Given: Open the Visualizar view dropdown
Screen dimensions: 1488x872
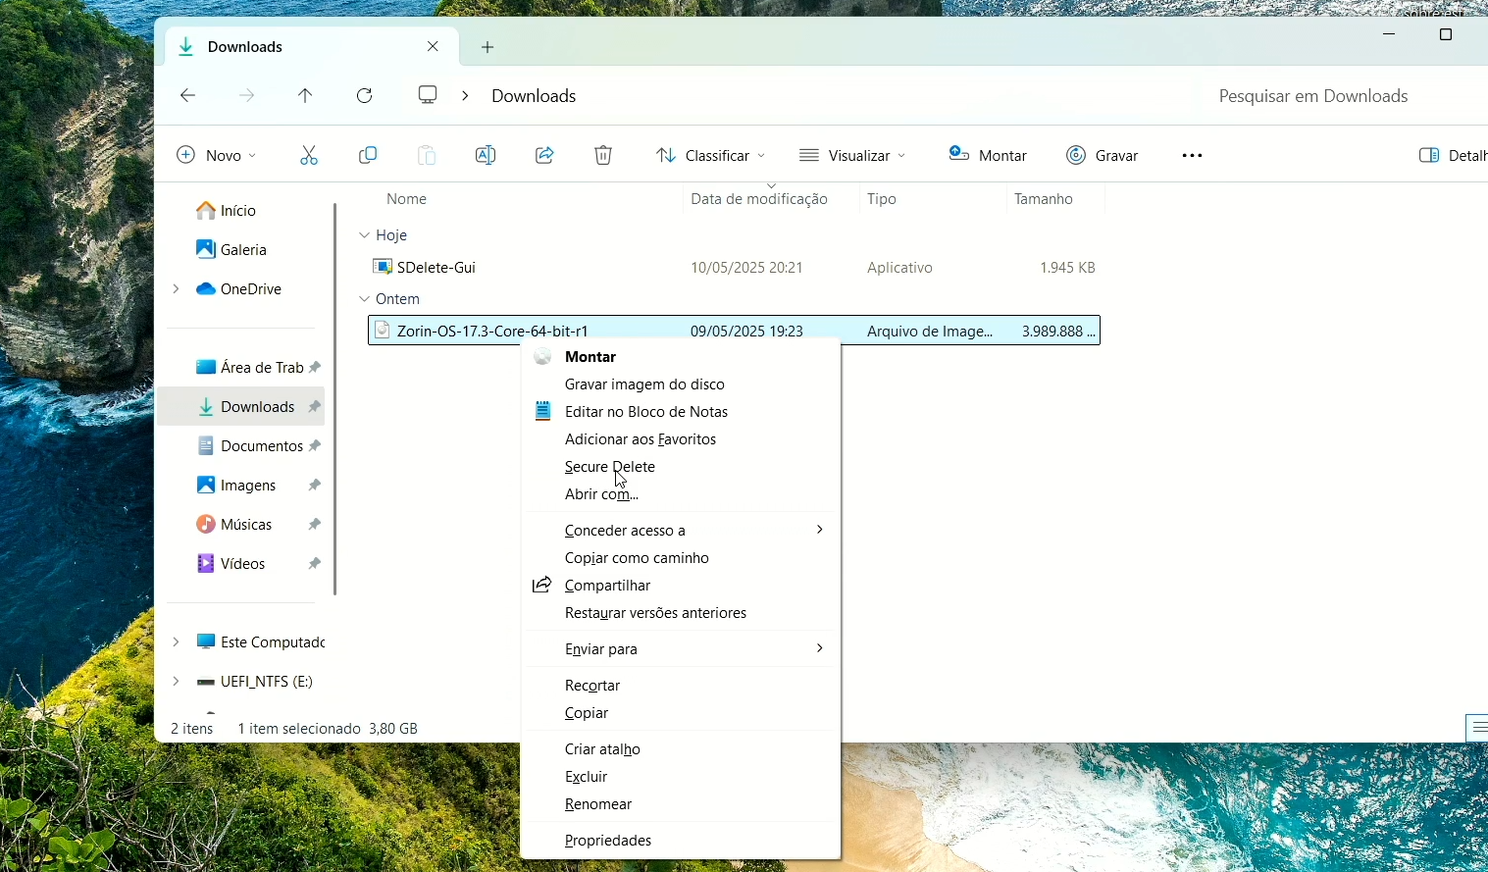Looking at the screenshot, I should (x=852, y=155).
